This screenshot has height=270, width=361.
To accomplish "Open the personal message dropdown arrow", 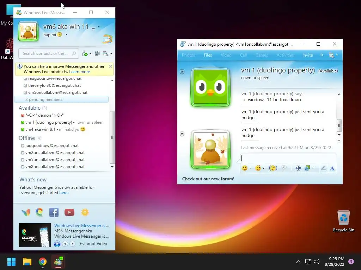I will [66, 34].
